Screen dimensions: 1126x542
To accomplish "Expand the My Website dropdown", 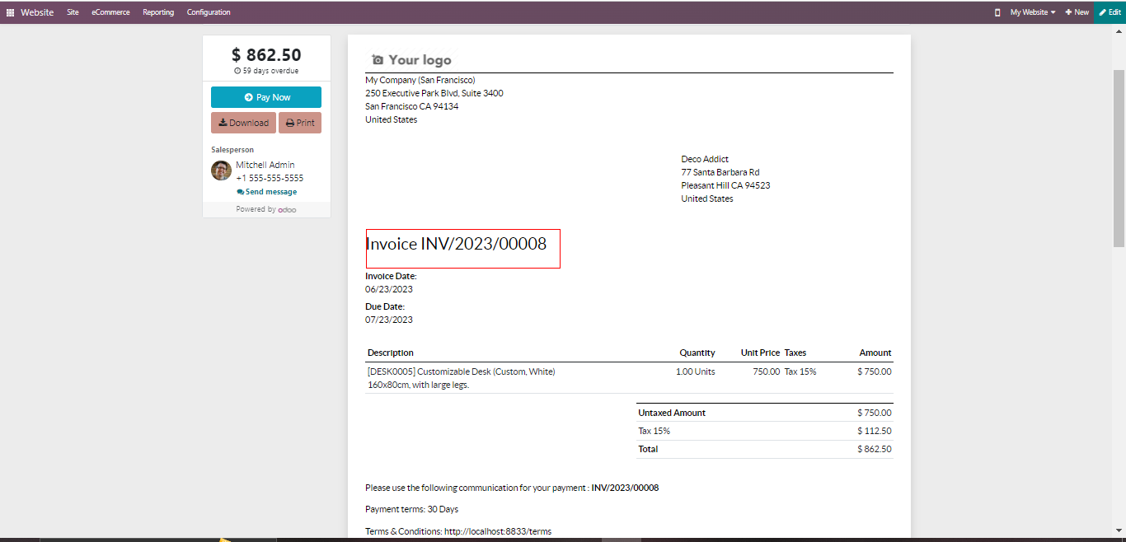I will pyautogui.click(x=1033, y=12).
